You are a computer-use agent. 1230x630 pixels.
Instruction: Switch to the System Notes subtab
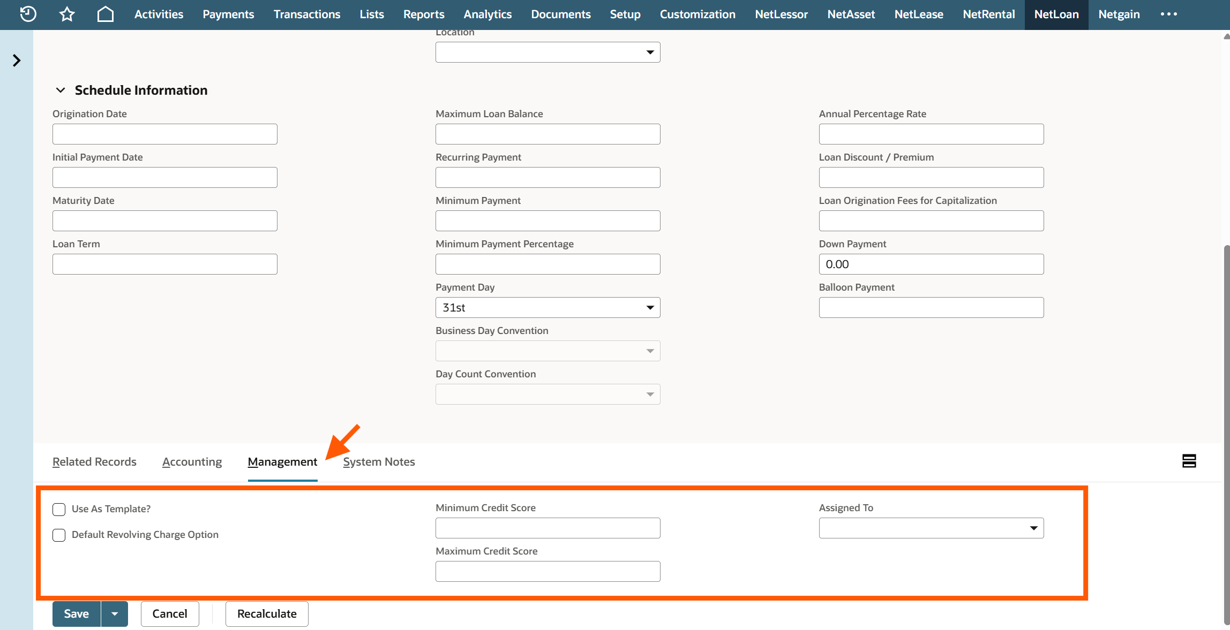click(x=379, y=461)
